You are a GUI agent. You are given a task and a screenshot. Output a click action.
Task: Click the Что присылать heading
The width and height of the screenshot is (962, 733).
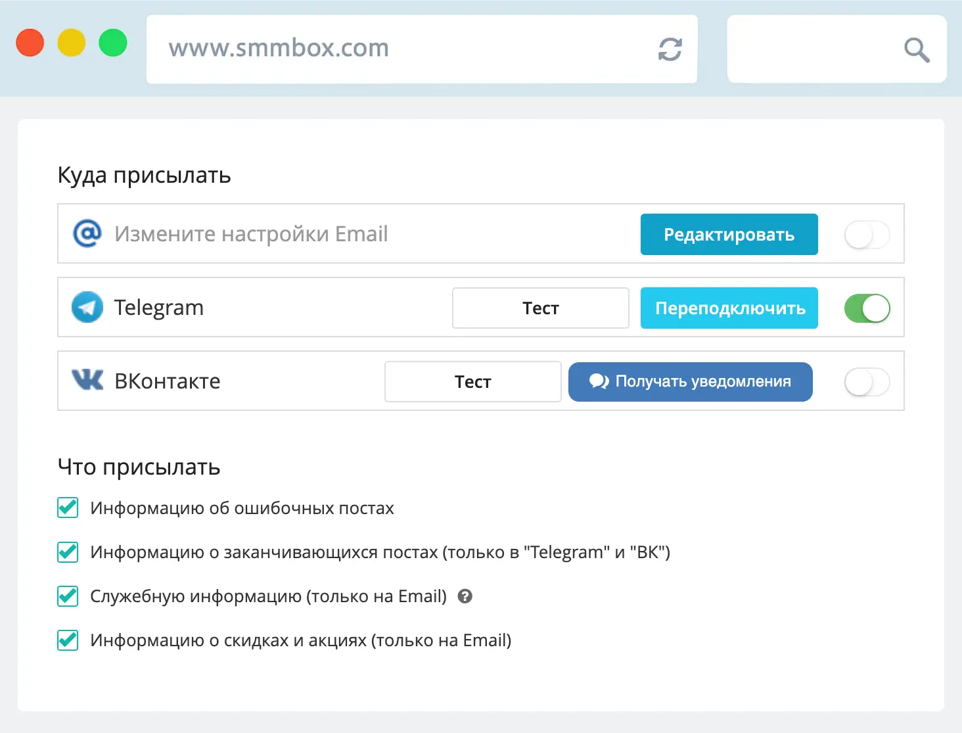139,467
